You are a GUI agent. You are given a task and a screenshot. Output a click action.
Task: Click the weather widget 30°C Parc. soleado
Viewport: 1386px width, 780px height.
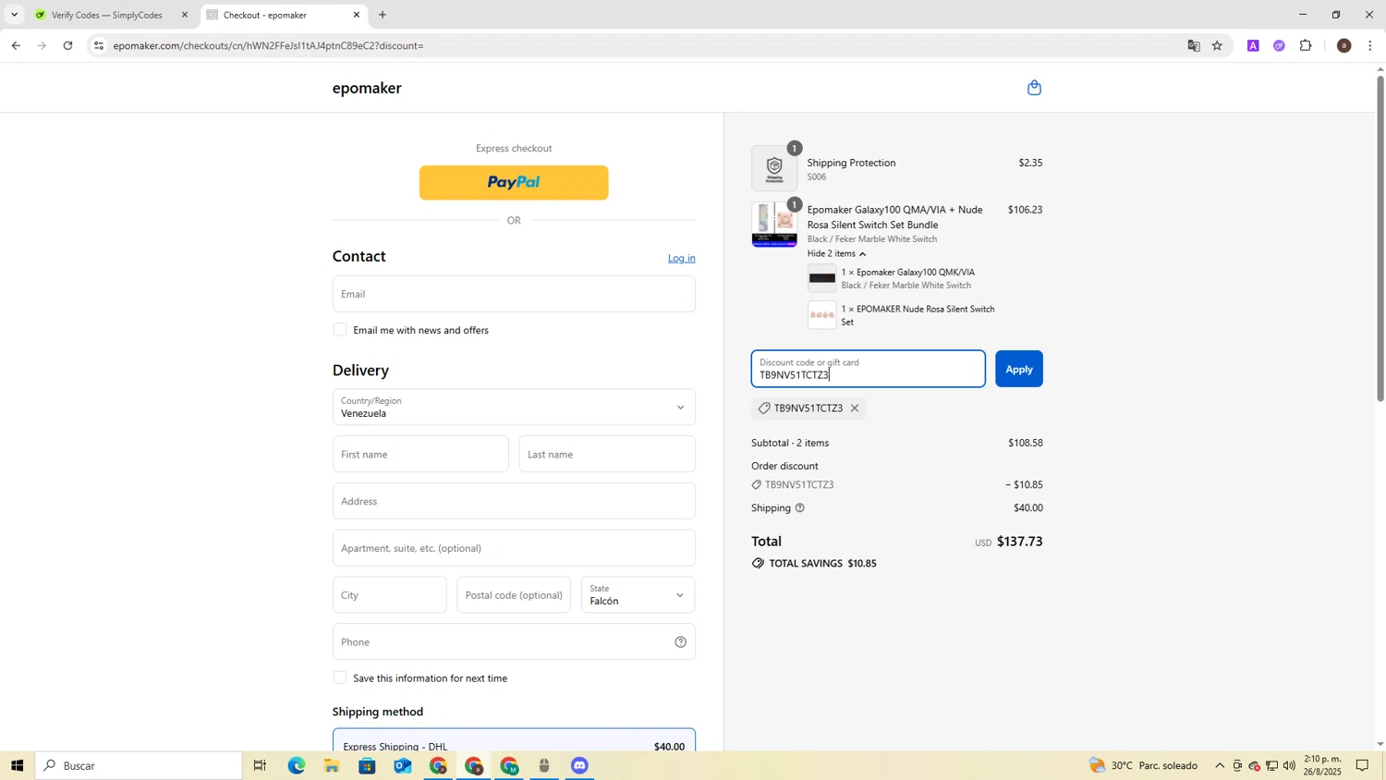(x=1143, y=765)
